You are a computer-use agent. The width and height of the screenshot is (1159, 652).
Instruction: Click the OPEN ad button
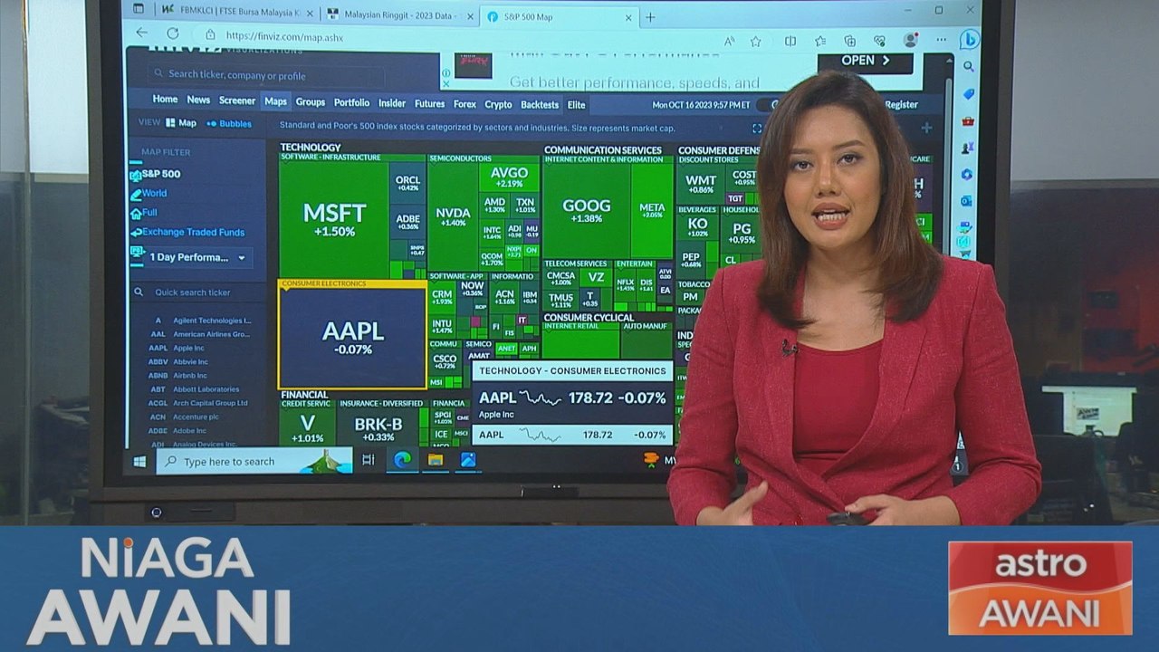(865, 62)
